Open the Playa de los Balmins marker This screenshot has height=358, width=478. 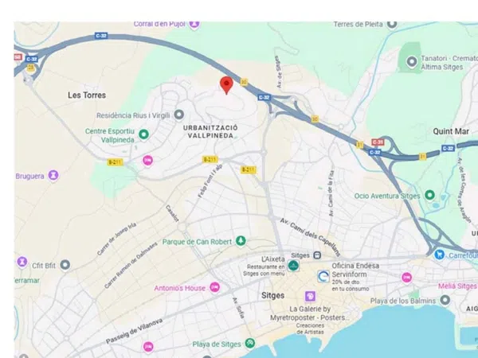(445, 300)
